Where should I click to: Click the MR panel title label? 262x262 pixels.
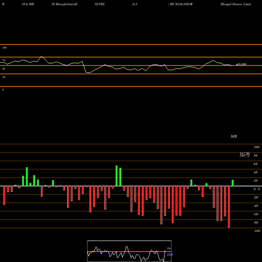pos(234,136)
